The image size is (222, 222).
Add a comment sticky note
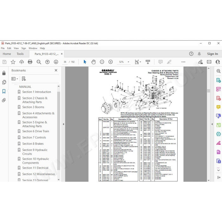click(x=160, y=62)
